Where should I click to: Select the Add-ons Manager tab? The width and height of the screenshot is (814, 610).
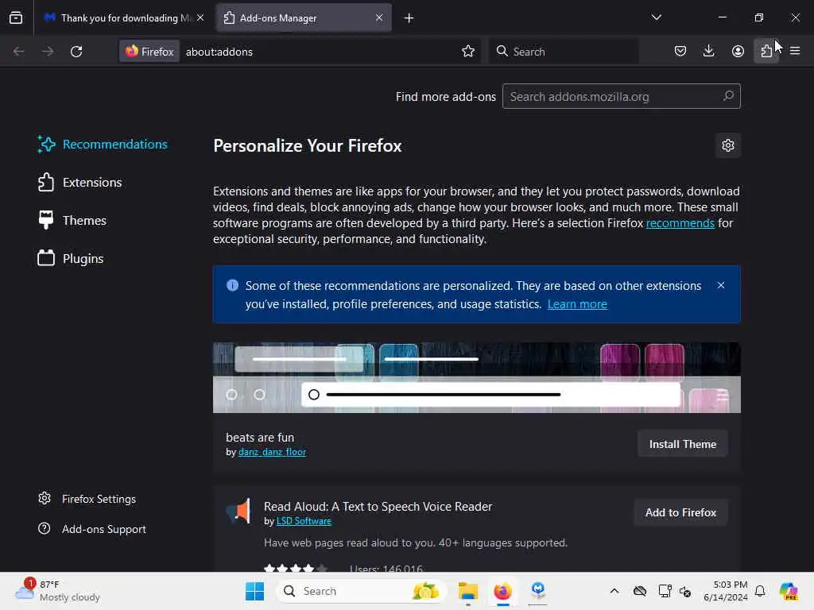pyautogui.click(x=304, y=18)
